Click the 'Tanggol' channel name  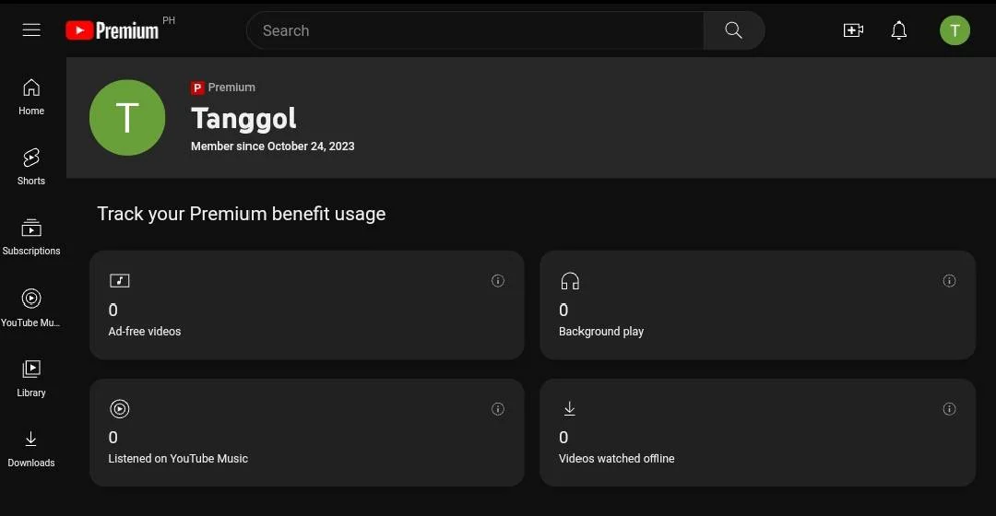pos(243,119)
